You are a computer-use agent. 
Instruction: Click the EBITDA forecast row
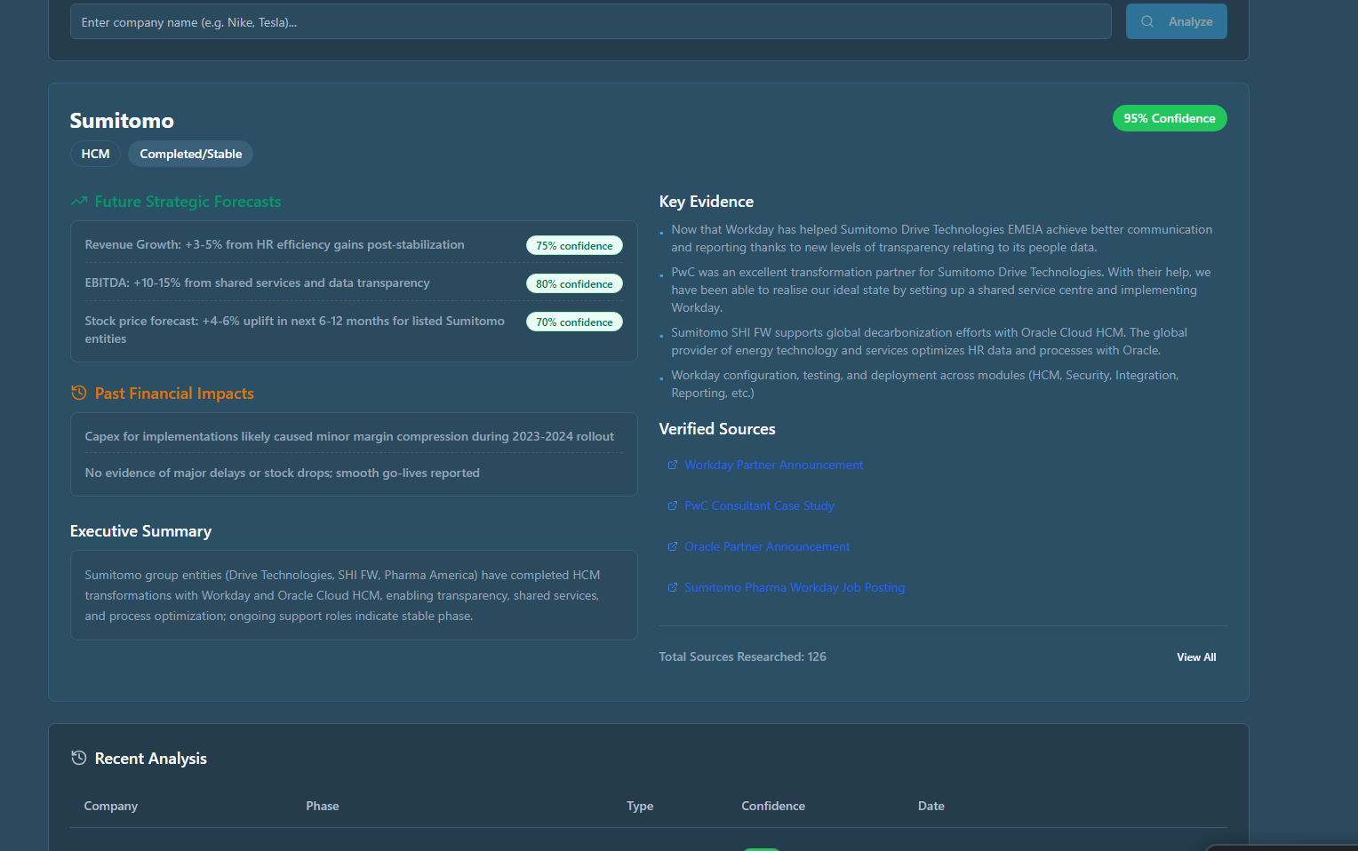pyautogui.click(x=354, y=283)
